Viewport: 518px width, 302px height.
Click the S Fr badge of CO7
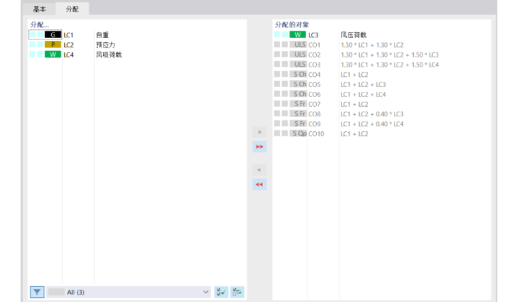point(298,104)
